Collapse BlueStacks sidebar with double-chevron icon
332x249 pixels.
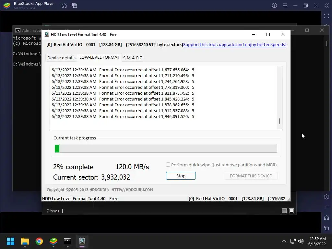[x=327, y=6]
